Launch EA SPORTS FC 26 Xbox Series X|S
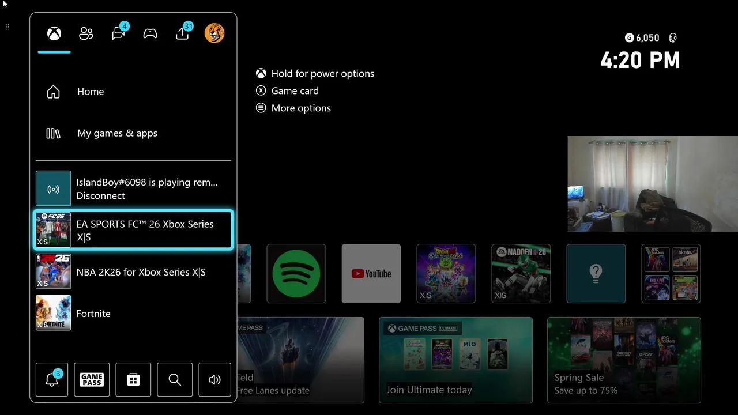The width and height of the screenshot is (738, 415). tap(133, 231)
